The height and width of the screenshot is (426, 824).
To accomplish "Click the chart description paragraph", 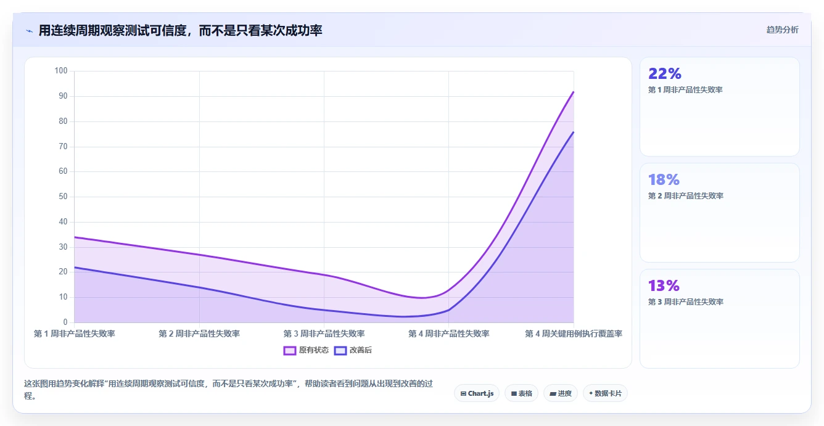I will [x=228, y=390].
